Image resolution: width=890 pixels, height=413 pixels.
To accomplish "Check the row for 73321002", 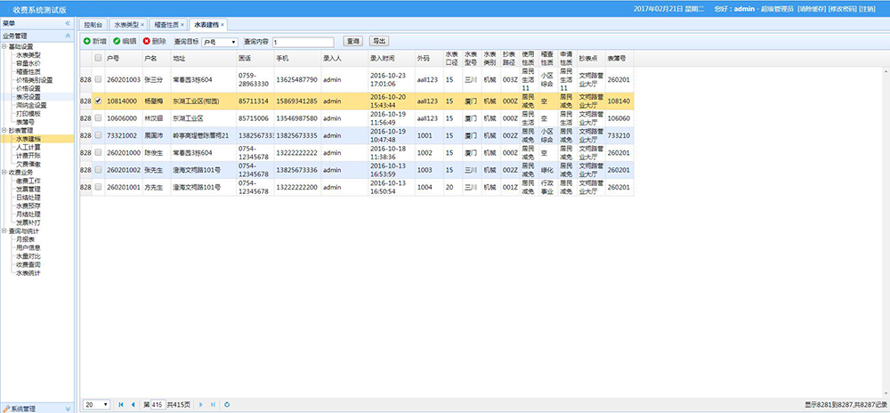I will pos(98,135).
